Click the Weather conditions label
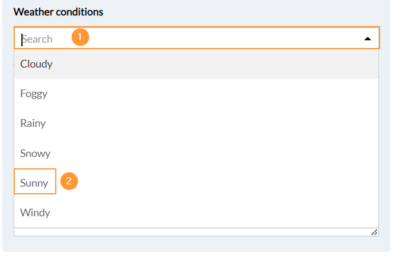 pyautogui.click(x=58, y=12)
